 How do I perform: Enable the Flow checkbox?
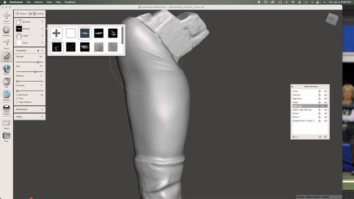click(17, 98)
